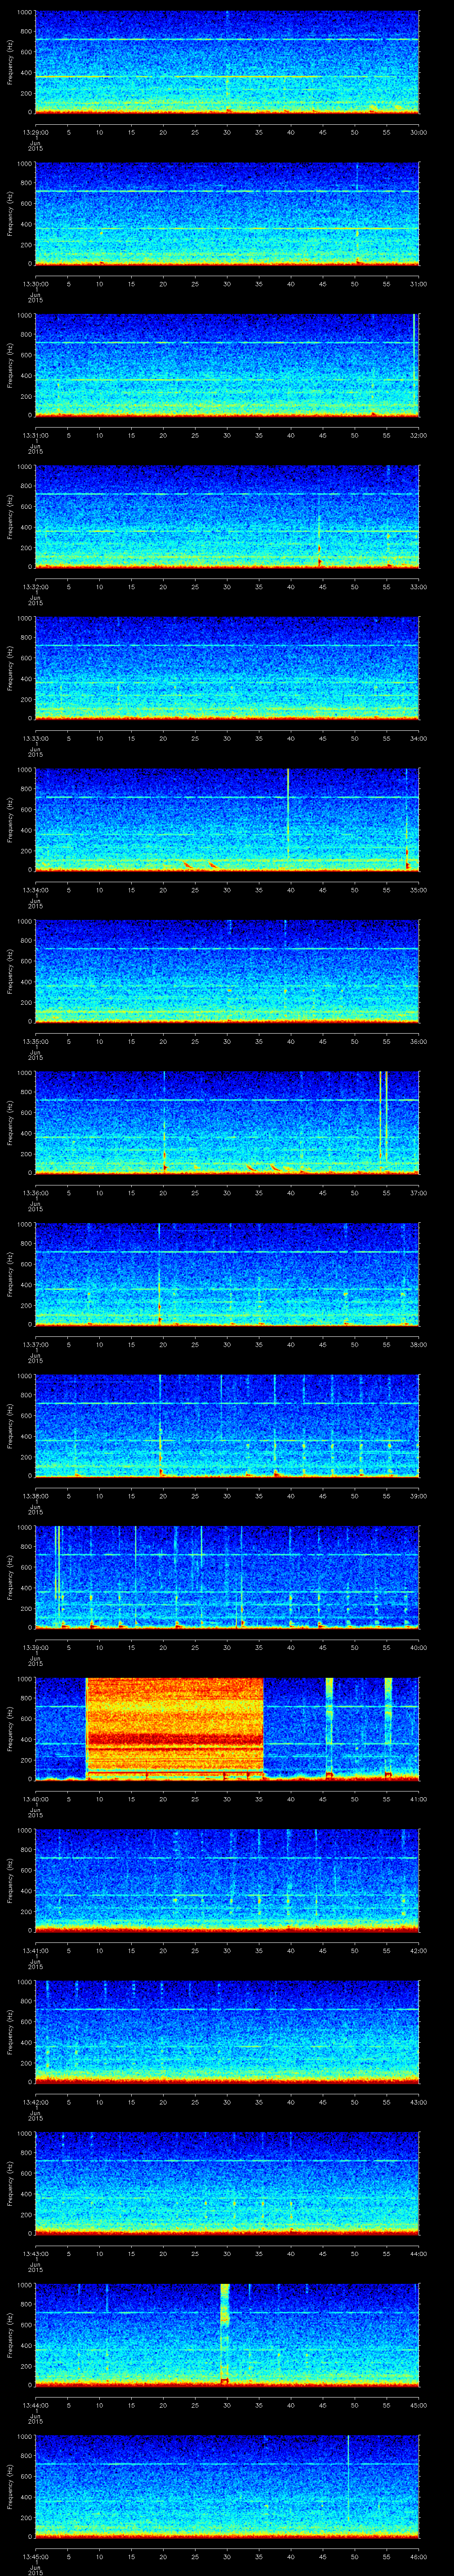
Task: Click the 13:33:00 start time label
Action: coord(35,739)
